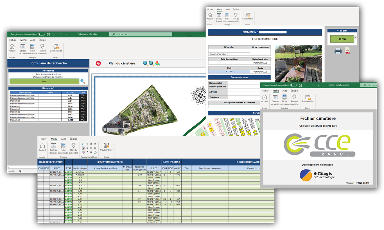Image resolution: width=384 pixels, height=230 pixels.
Task: Click the map marker icon above the plan
Action: 157,63
